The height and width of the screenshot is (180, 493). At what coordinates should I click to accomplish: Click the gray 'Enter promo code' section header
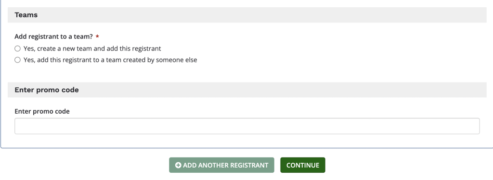tap(247, 90)
